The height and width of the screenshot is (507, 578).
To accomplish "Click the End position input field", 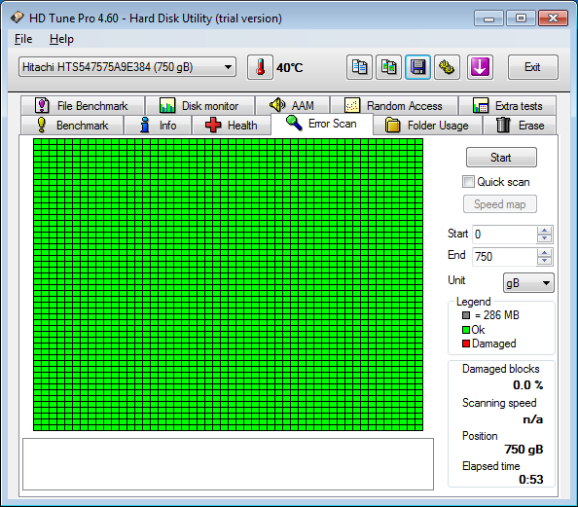I will tap(504, 256).
